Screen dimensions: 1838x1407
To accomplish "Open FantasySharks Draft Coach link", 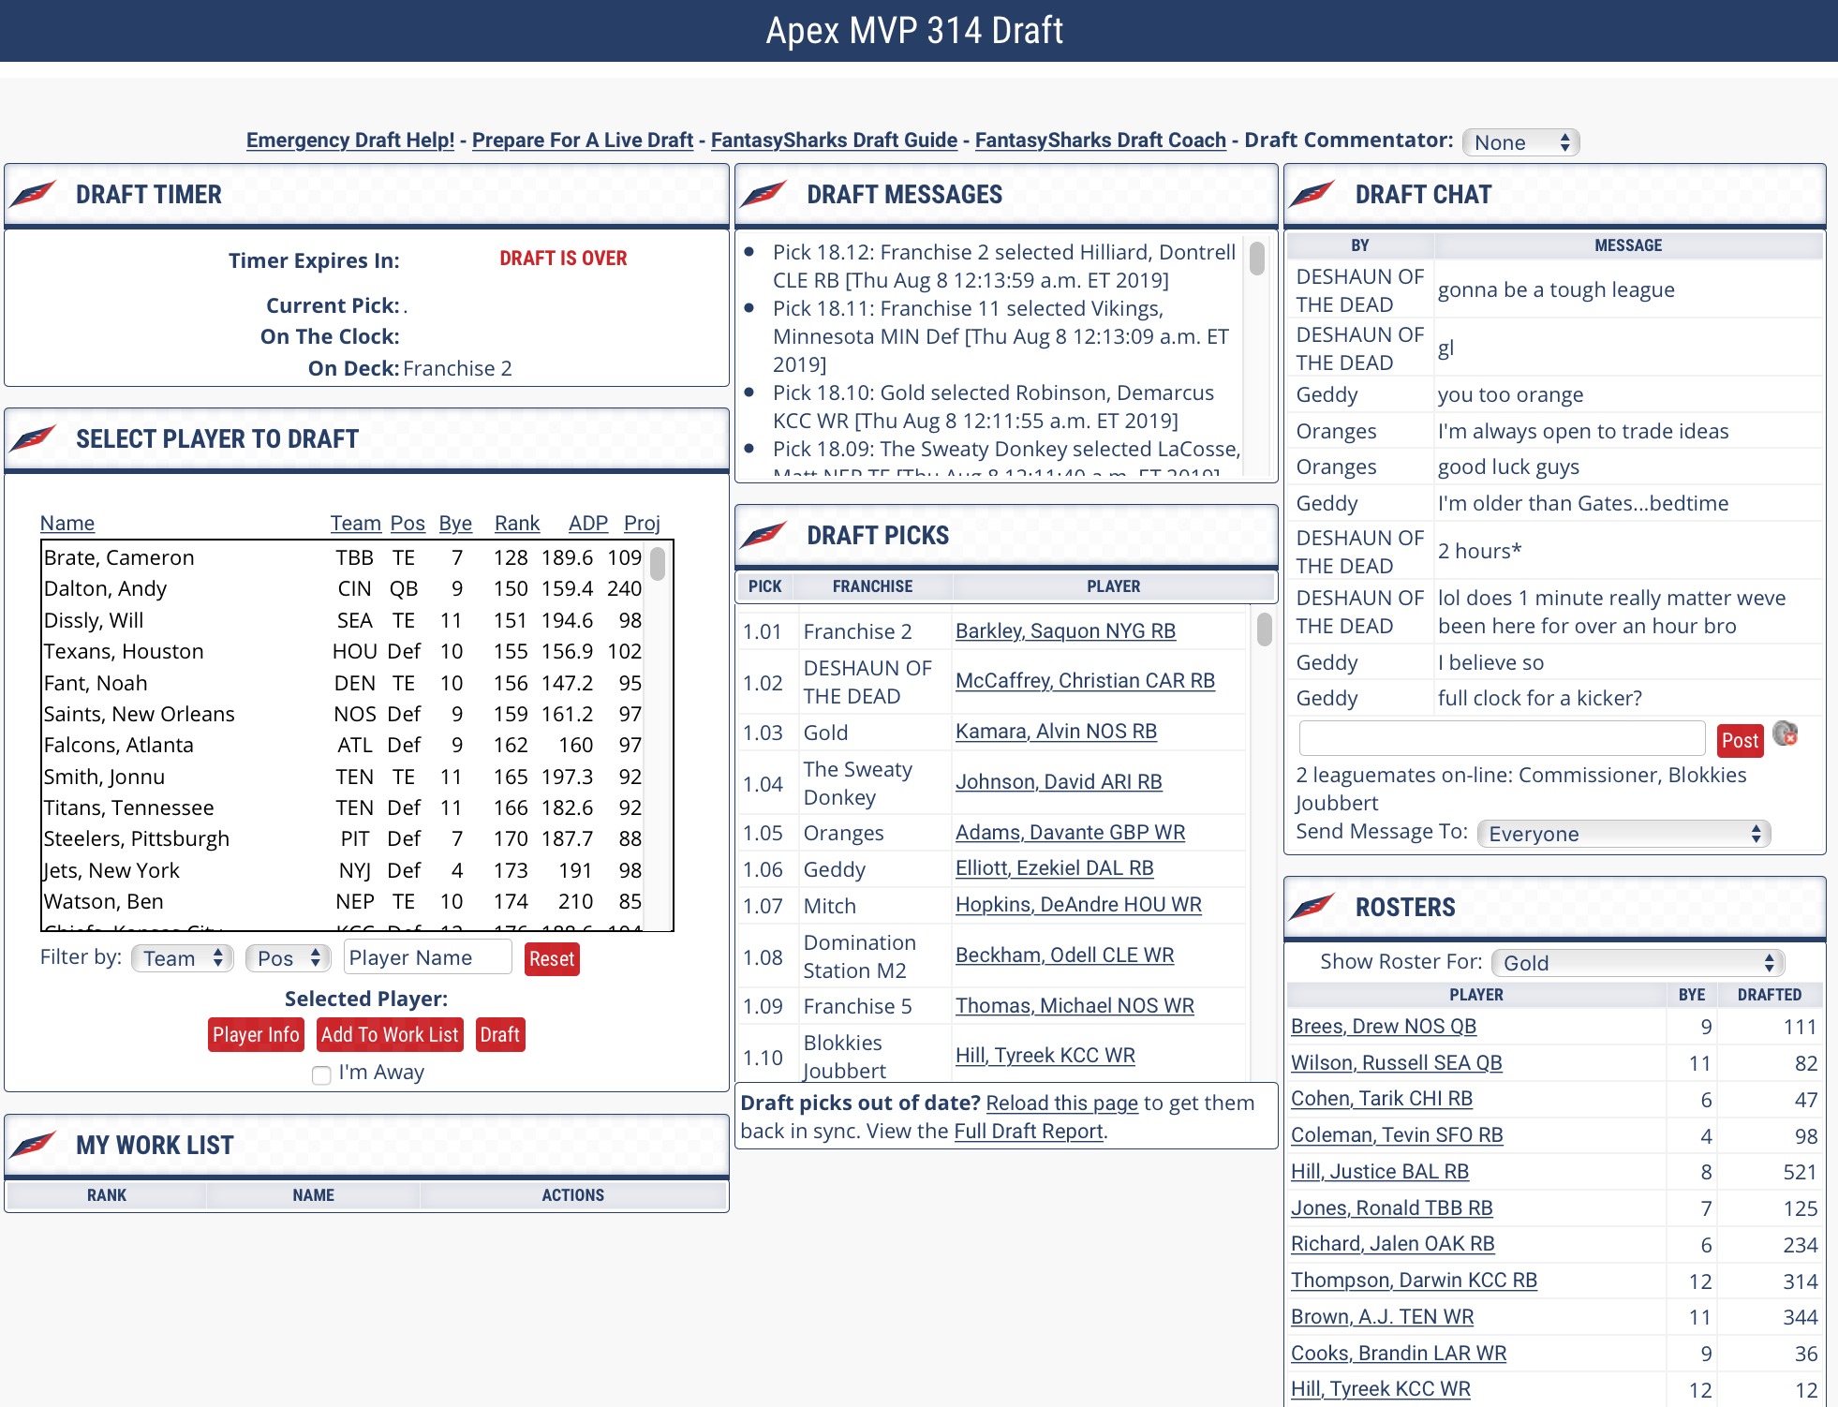I will pos(1101,141).
